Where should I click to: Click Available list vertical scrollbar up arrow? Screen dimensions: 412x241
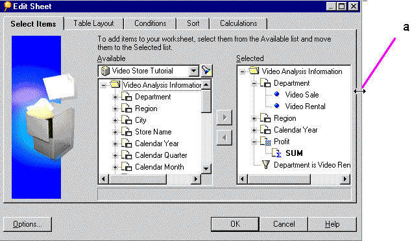(x=206, y=84)
